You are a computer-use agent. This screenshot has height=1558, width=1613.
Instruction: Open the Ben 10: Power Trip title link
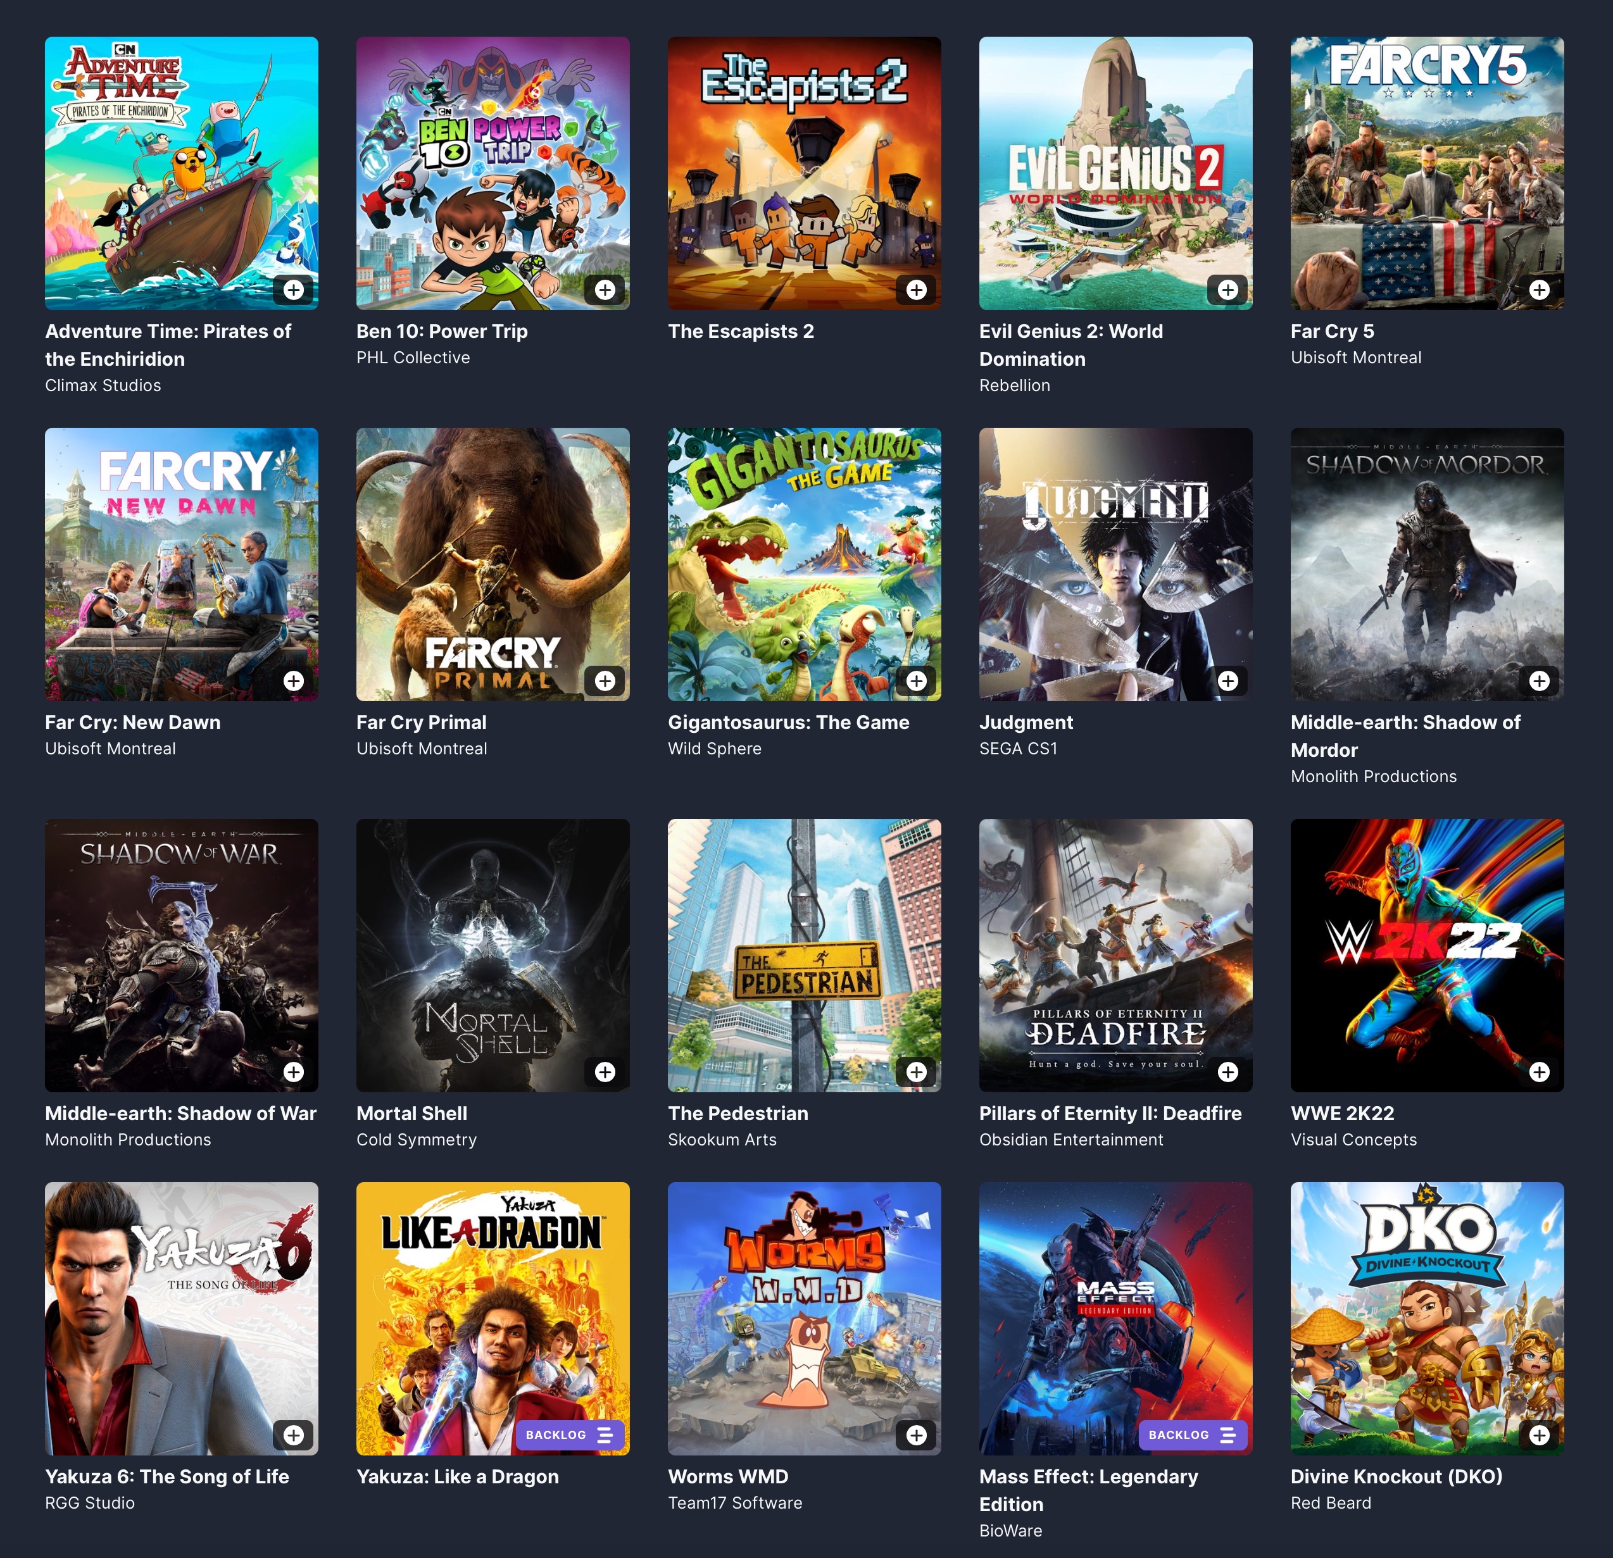click(442, 331)
